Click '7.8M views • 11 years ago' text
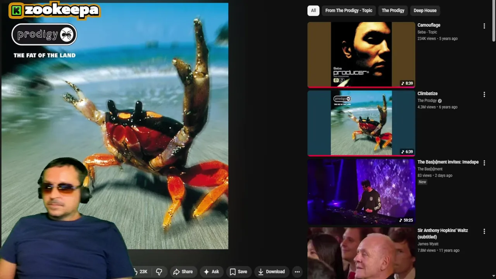496x279 pixels. [x=438, y=250]
